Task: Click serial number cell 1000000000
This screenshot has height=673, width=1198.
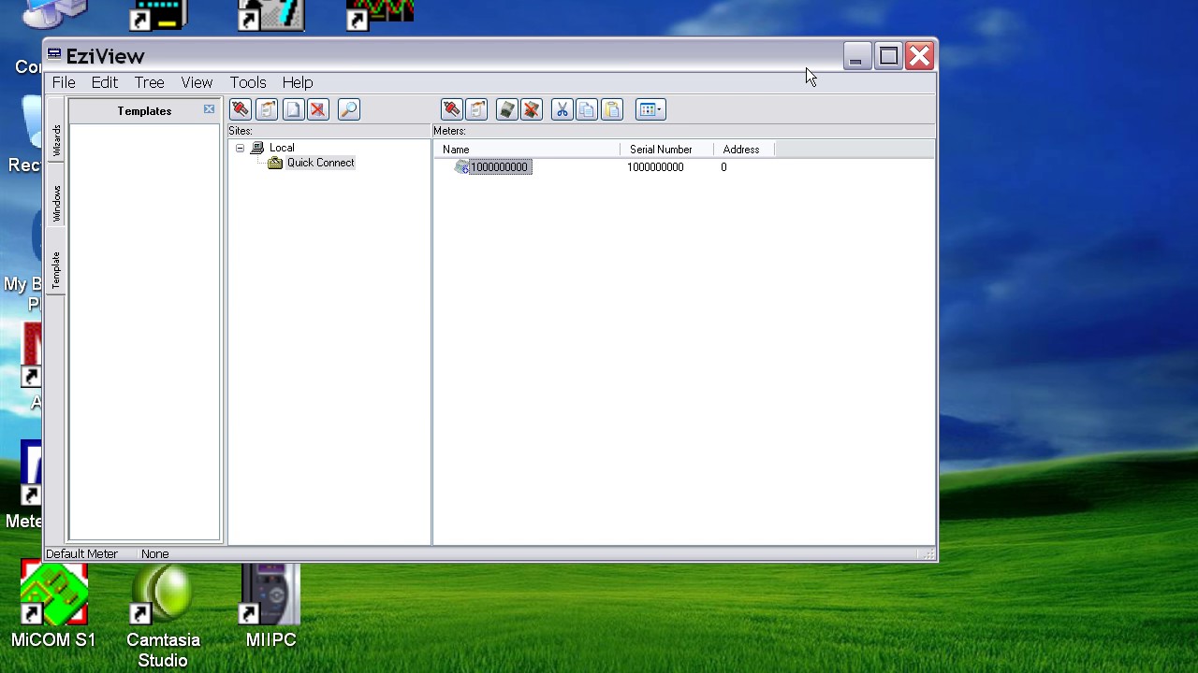Action: (655, 167)
